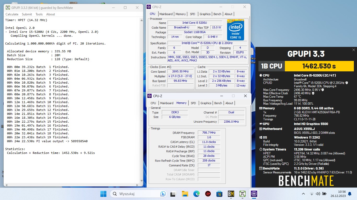Click the Intel HD Graphics 5500 text
Viewport: 357px width, 200px height.
(x=311, y=124)
